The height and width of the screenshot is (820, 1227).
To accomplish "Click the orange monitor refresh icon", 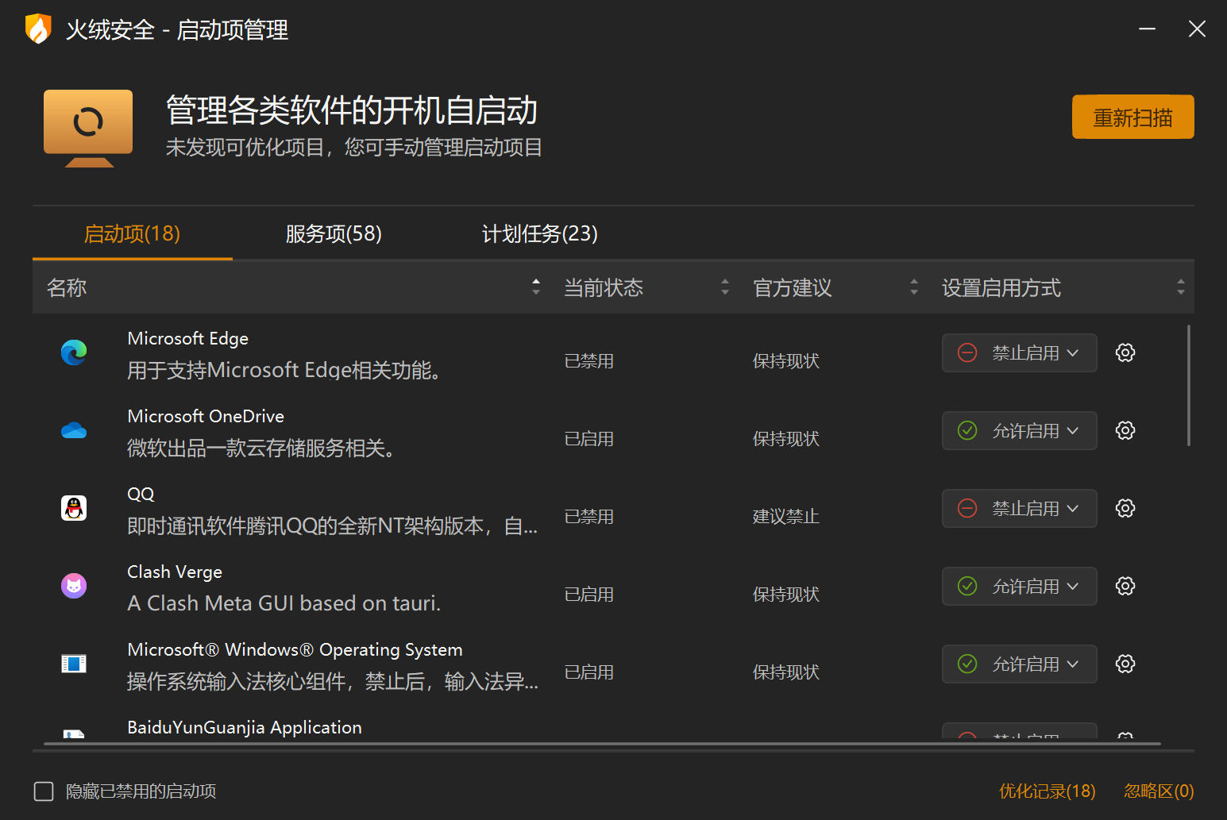I will (x=88, y=128).
